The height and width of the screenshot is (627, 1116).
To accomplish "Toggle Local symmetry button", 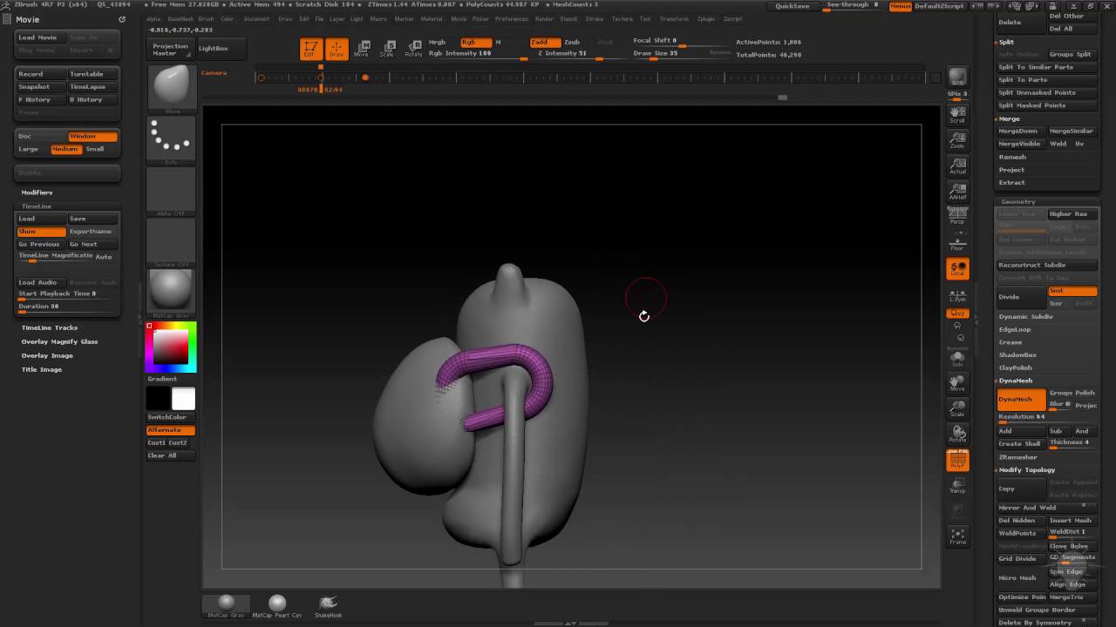I will [957, 269].
